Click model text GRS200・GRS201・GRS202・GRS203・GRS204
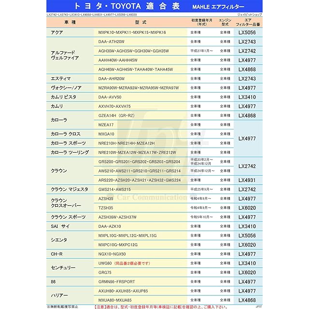Screen dimensions: 309x309 click(140, 162)
